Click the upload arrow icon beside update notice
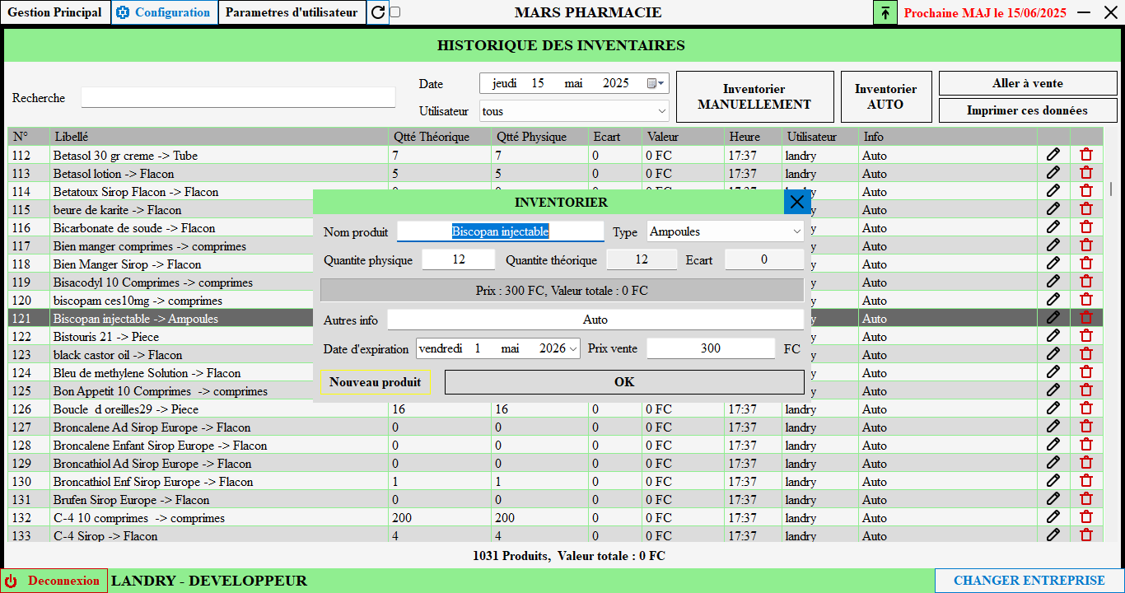1125x593 pixels. (885, 12)
